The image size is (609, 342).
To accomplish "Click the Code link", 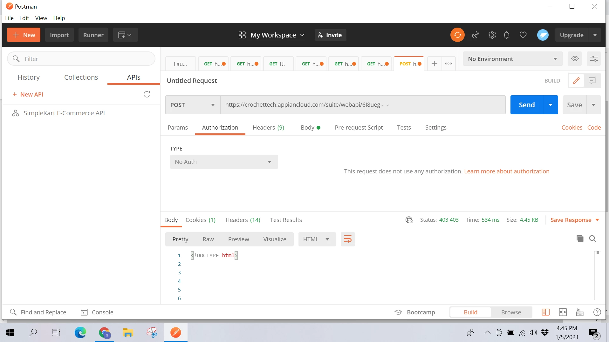I will tap(594, 127).
